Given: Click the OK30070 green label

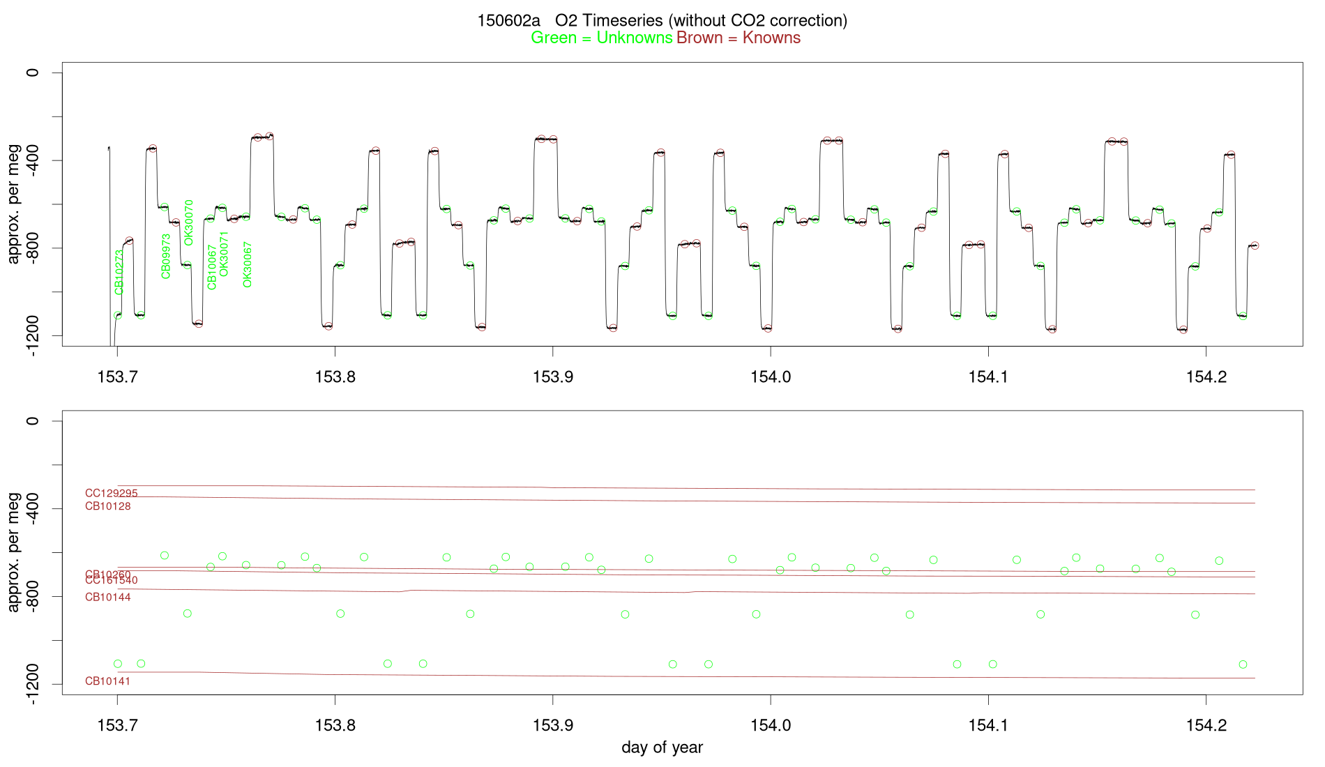Looking at the screenshot, I should click(x=188, y=222).
